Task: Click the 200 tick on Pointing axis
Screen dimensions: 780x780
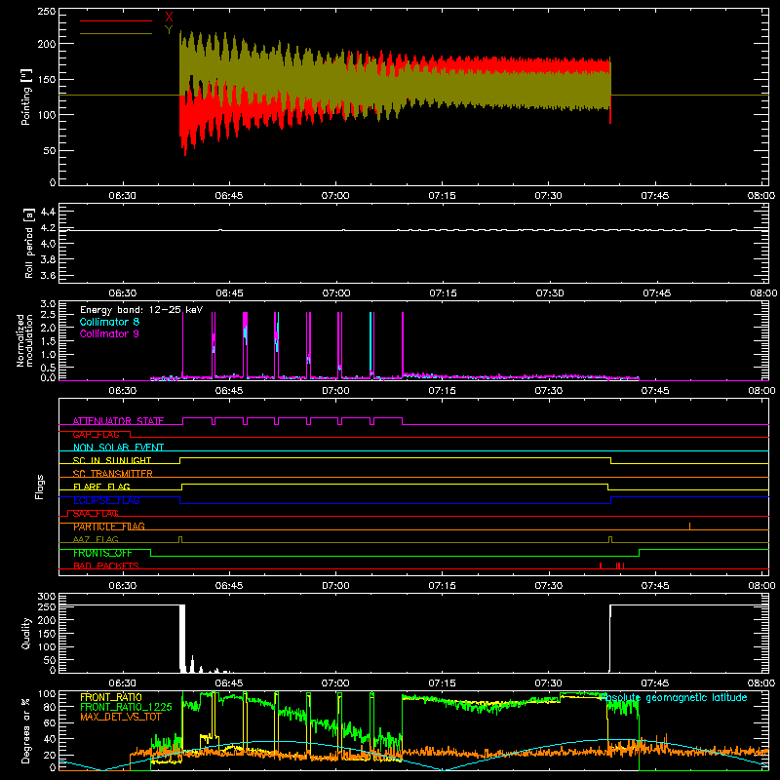Action: click(x=46, y=44)
